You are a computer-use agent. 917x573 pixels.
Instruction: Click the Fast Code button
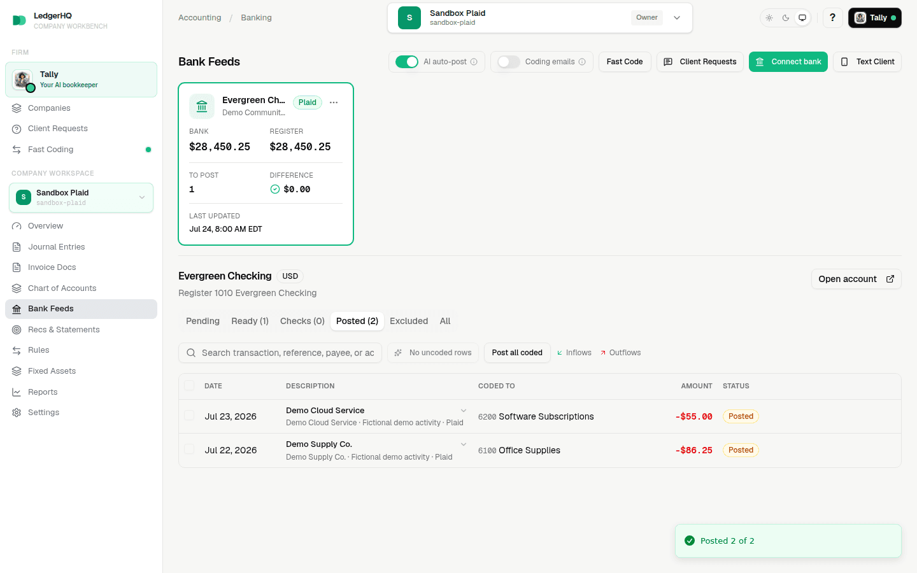click(625, 62)
